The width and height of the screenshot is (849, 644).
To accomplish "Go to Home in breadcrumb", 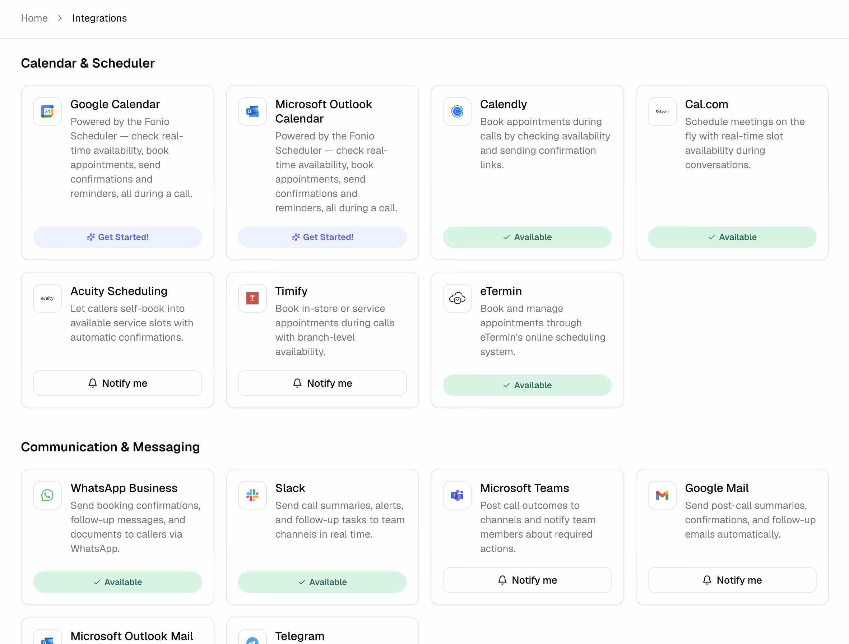I will click(34, 18).
